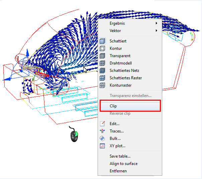This screenshot has height=179, width=202.
Task: Click Reverse clip entry
Action: click(130, 114)
